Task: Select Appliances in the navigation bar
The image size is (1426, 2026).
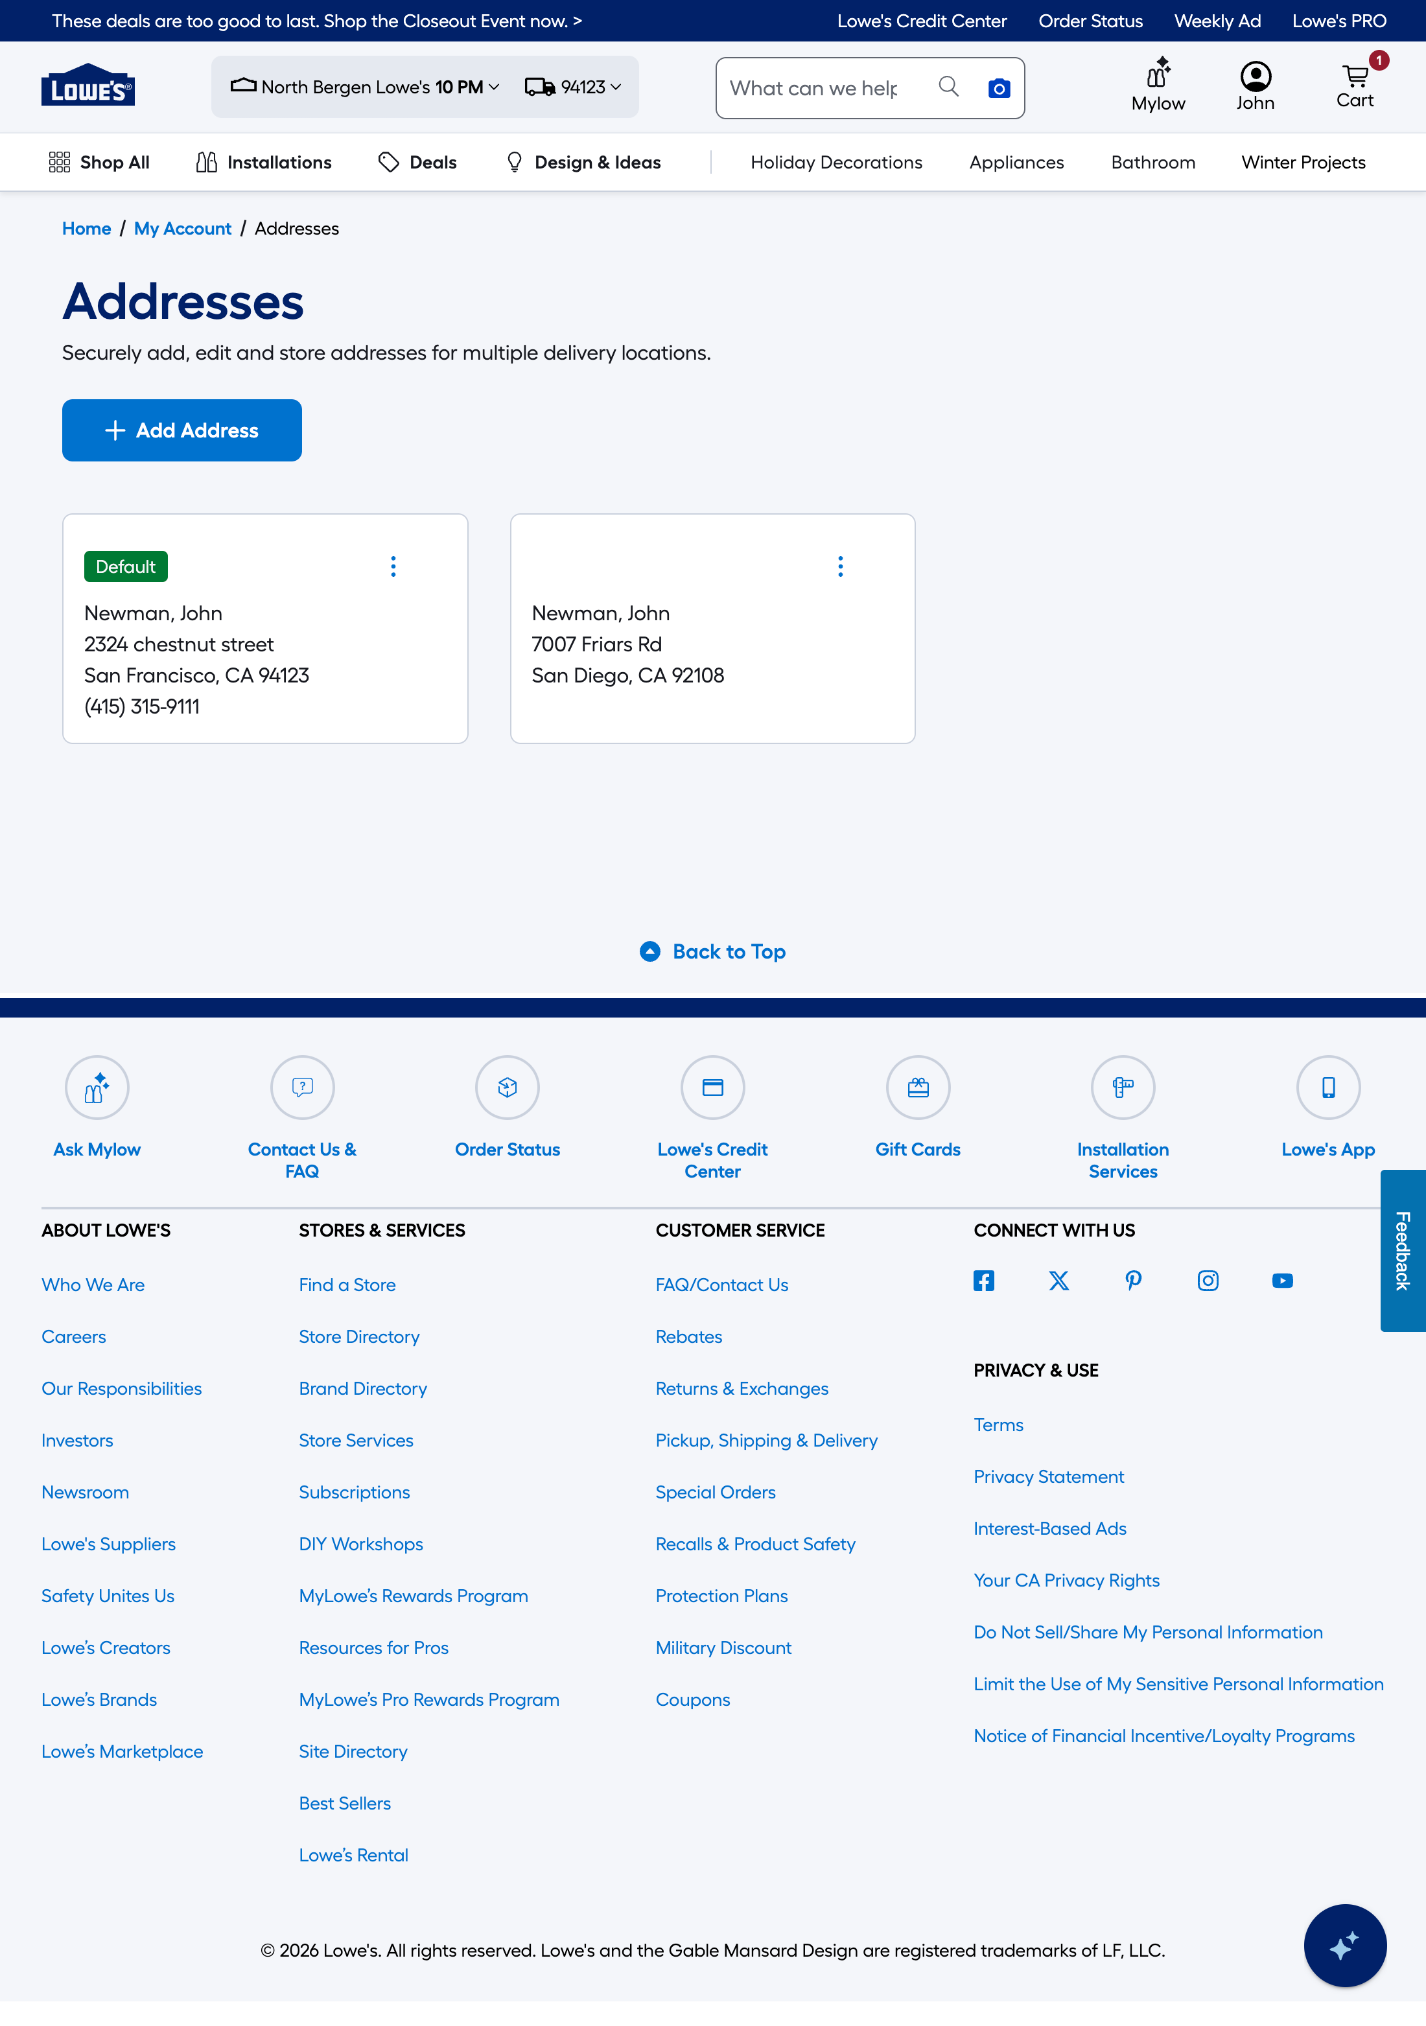Action: coord(1016,163)
